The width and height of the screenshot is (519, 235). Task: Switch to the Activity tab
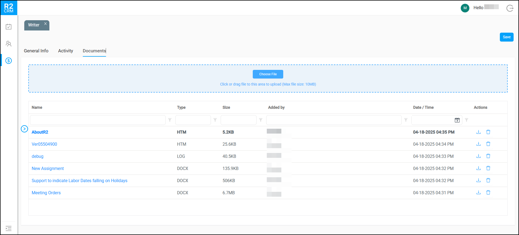[66, 51]
